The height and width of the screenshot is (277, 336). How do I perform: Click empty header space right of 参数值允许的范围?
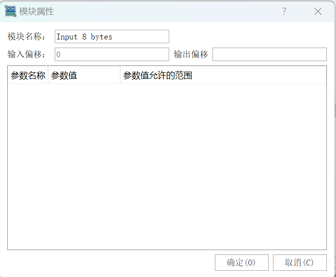click(x=260, y=76)
